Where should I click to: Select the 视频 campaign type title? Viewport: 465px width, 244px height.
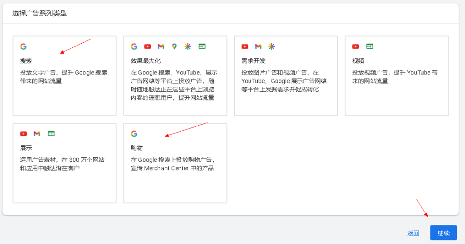click(x=358, y=61)
